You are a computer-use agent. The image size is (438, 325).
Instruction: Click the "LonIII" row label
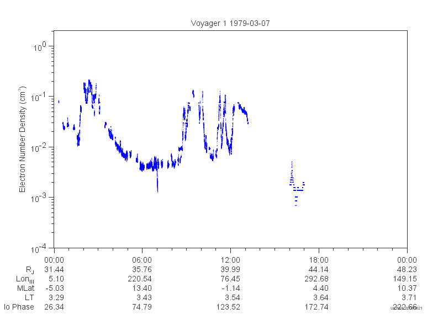tap(25, 279)
